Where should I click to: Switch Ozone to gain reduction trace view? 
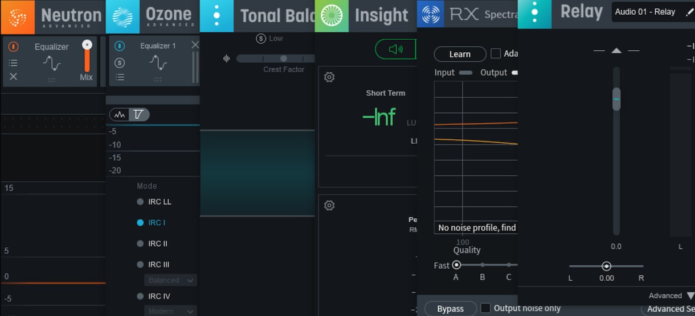139,115
